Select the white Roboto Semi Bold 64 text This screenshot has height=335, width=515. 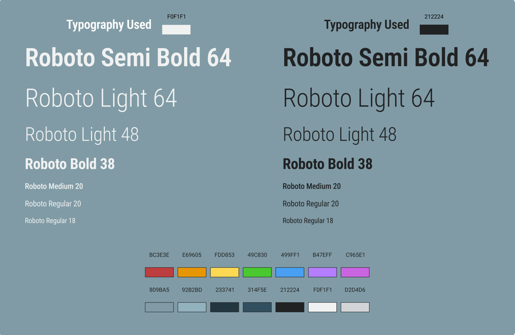128,58
